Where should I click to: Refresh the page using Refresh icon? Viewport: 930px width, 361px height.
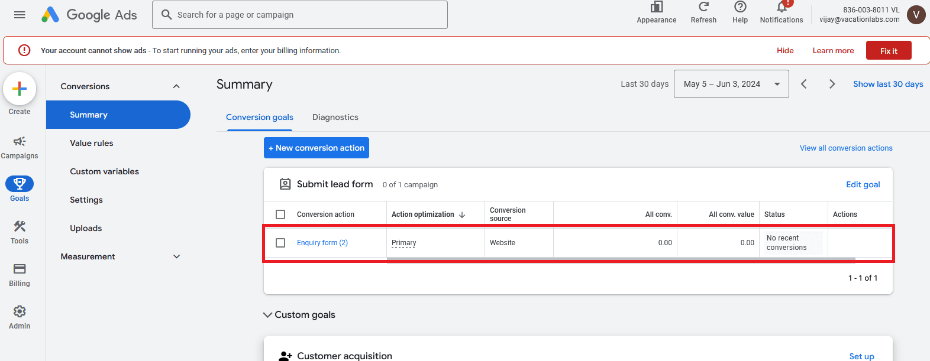[703, 8]
